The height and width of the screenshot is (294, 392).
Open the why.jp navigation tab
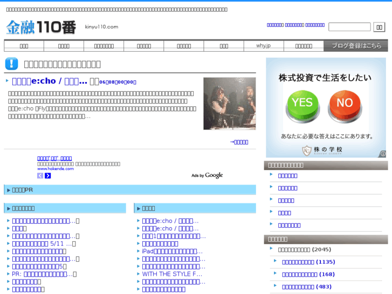pos(264,46)
